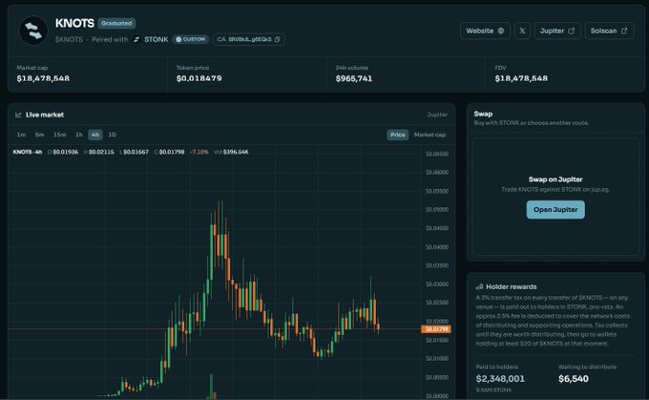The height and width of the screenshot is (400, 649).
Task: Click the Market cap value $18,478,548
Action: 43,78
